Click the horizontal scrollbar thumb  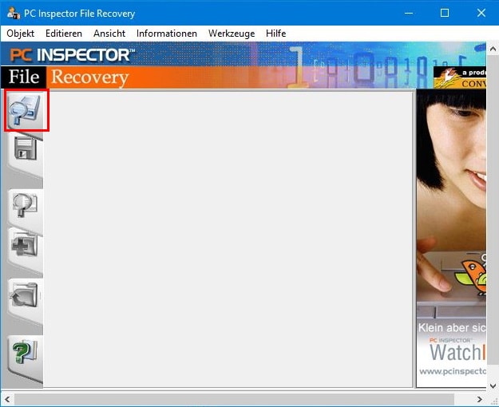click(x=234, y=399)
